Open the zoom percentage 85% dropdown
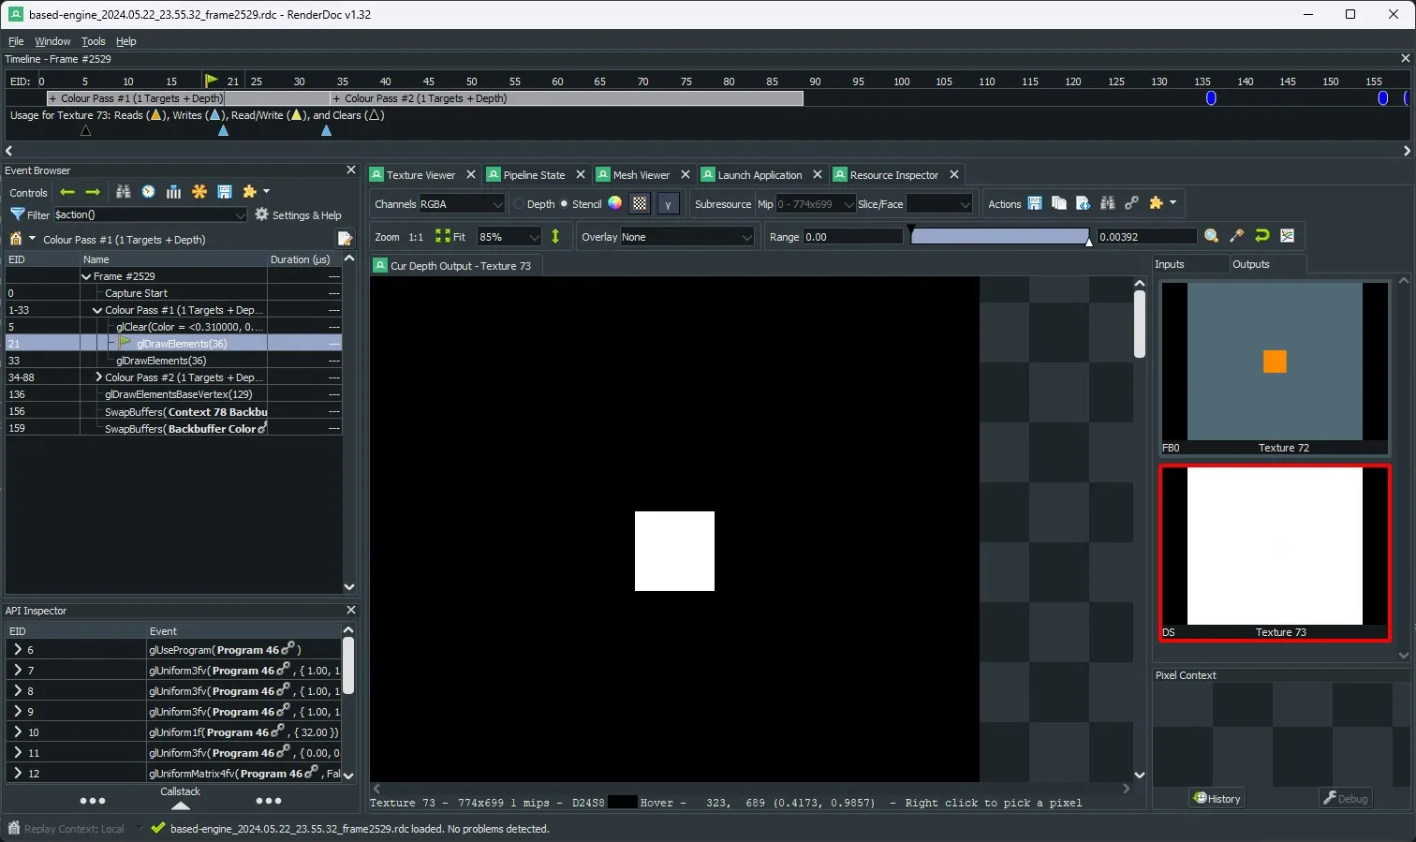The image size is (1416, 842). click(509, 237)
